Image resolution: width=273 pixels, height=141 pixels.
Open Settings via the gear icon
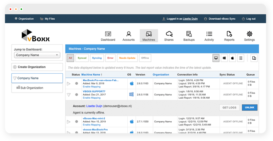(x=249, y=36)
